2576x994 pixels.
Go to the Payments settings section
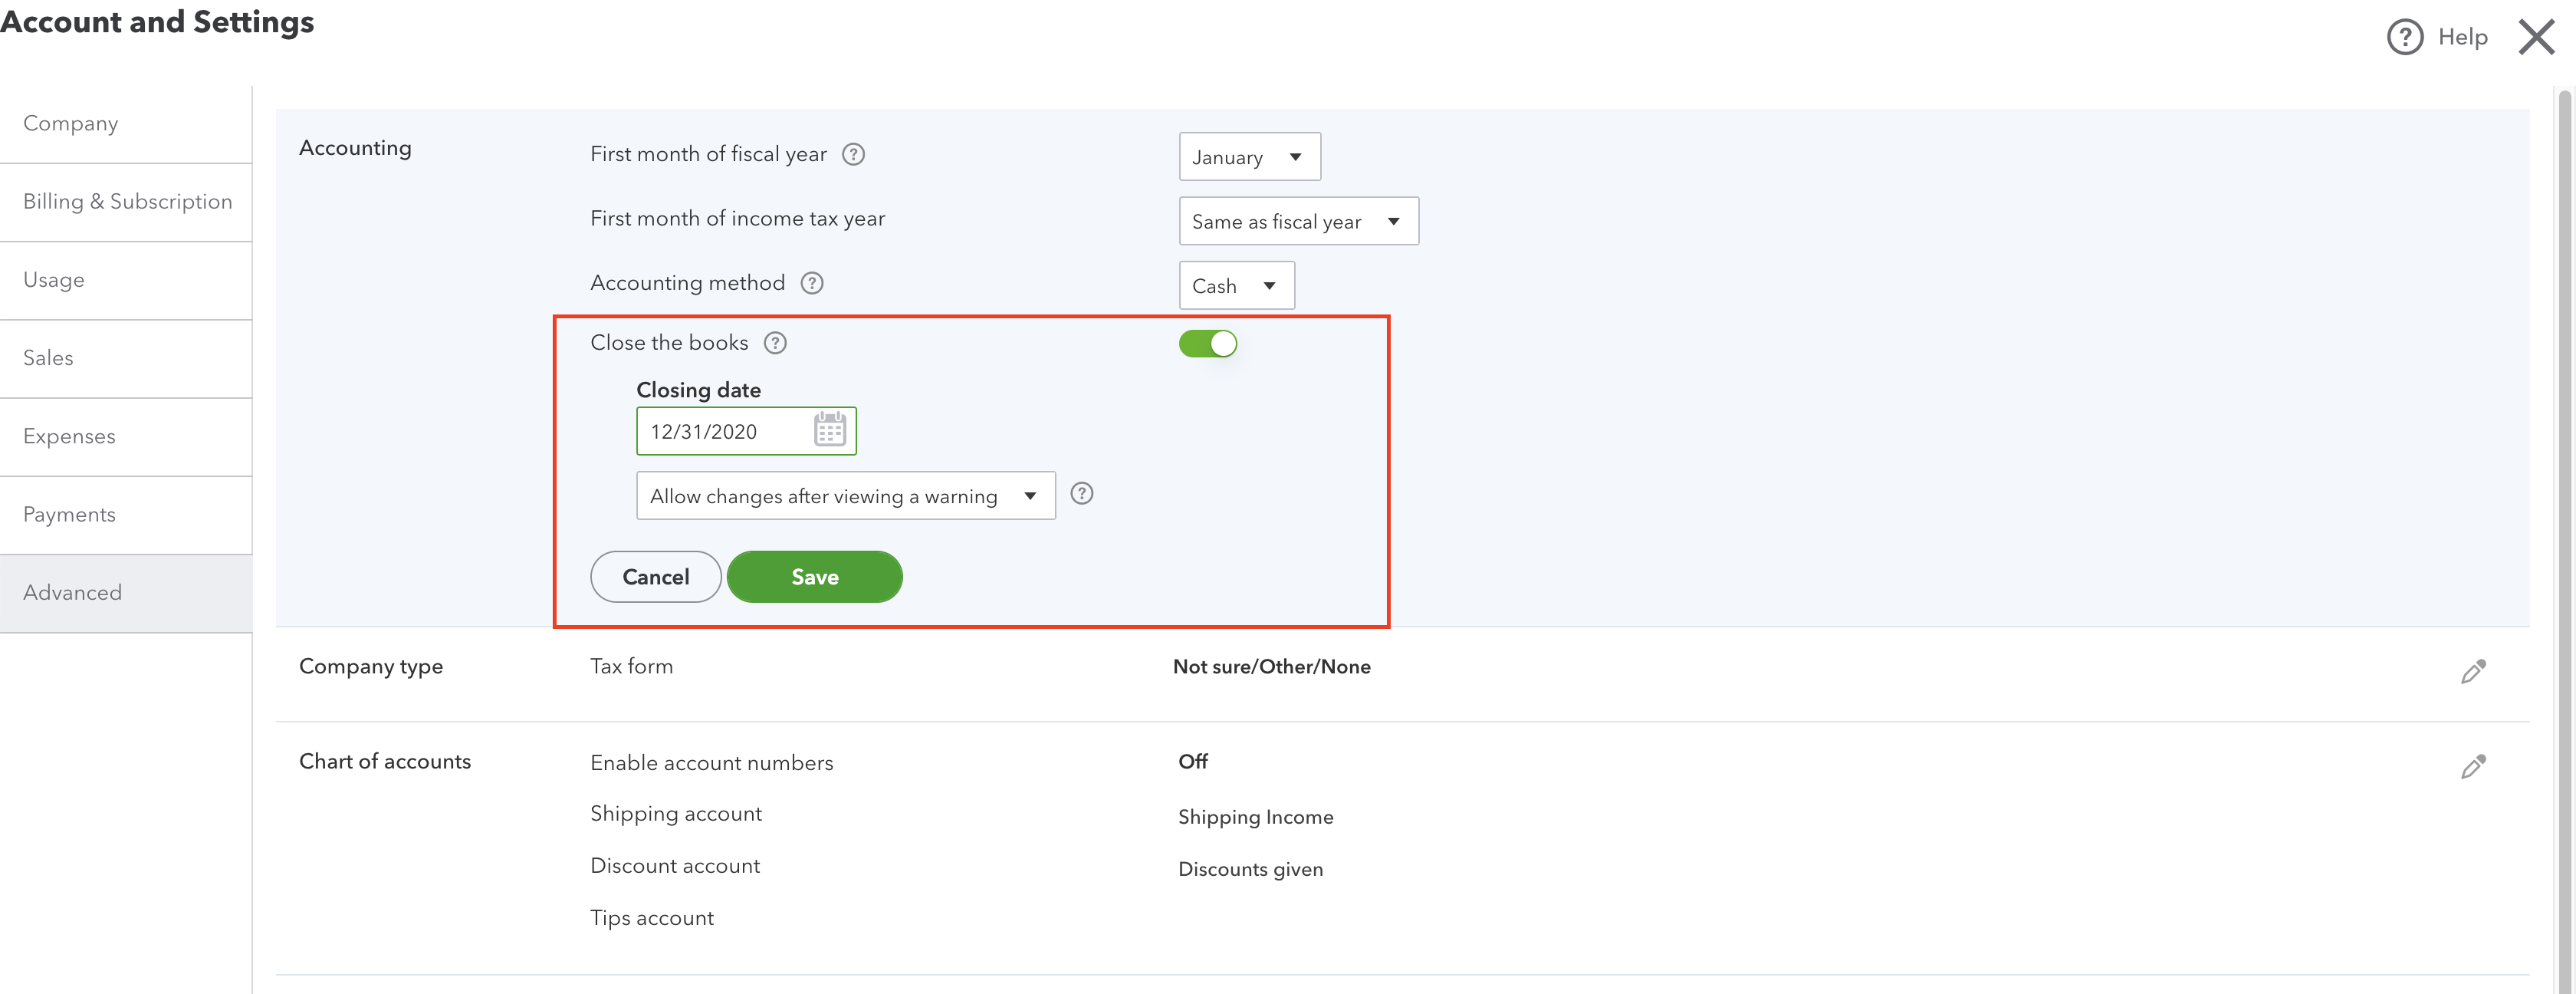[69, 514]
